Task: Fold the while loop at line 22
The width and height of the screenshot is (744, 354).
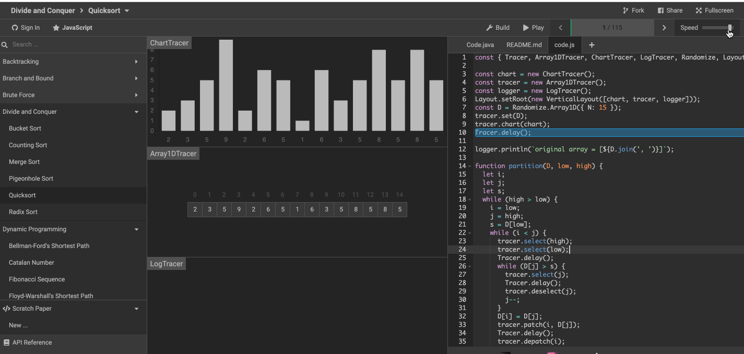Action: click(470, 233)
